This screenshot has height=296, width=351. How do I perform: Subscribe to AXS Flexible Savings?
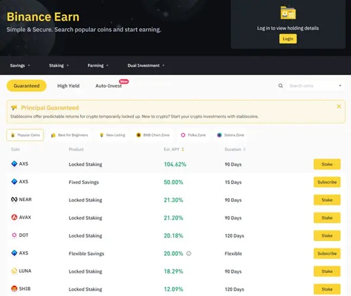pyautogui.click(x=327, y=253)
